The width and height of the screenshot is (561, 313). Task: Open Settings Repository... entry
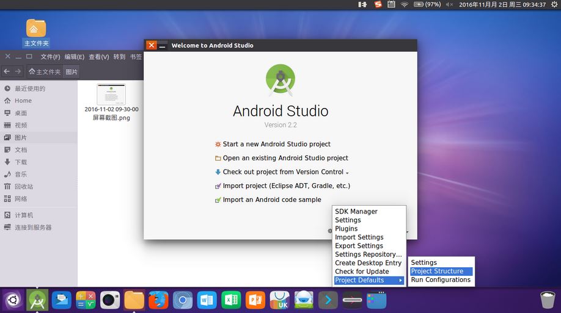tap(369, 254)
